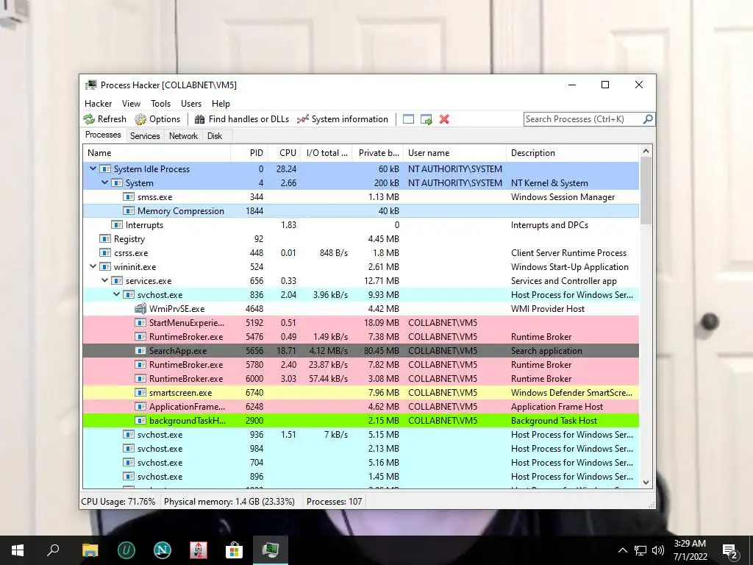Open the Hacker menu
The image size is (753, 565).
pos(98,103)
